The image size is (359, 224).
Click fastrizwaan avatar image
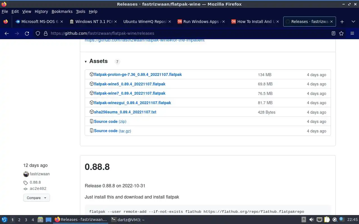[26, 174]
